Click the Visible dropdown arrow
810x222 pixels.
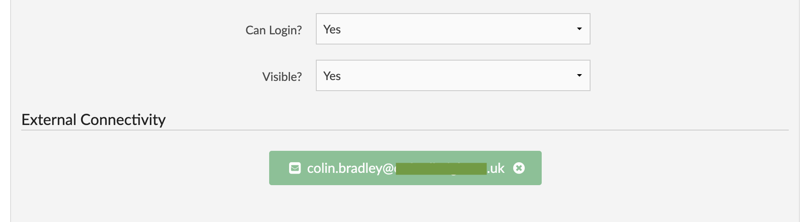pos(579,75)
